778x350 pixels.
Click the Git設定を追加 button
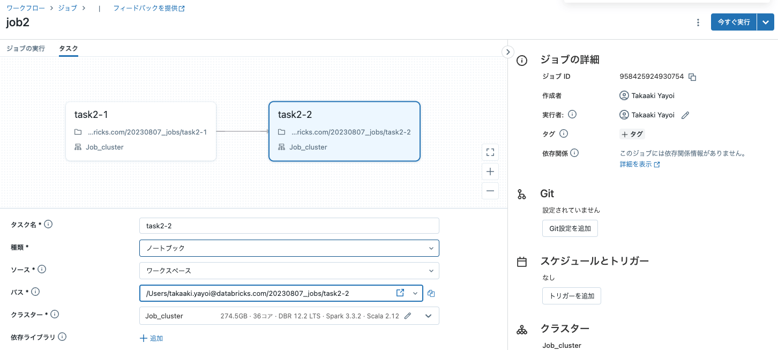570,228
